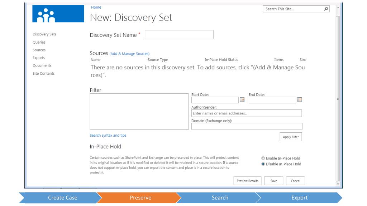Open the End Date calendar picker

pyautogui.click(x=299, y=100)
